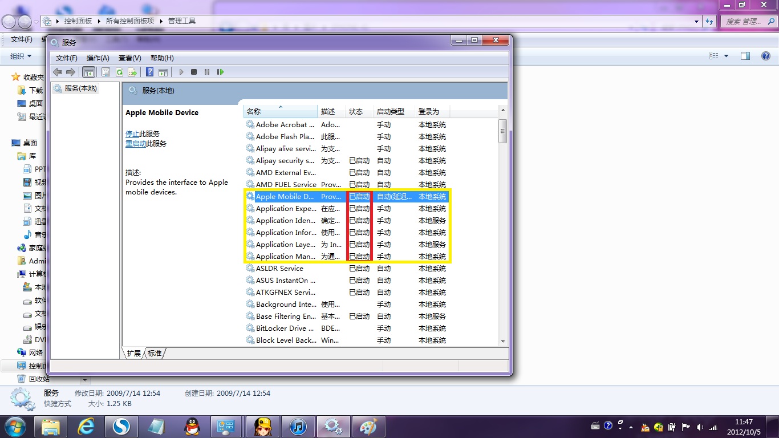The height and width of the screenshot is (438, 779).
Task: Click the services list scrollbar down arrow
Action: pyautogui.click(x=502, y=341)
